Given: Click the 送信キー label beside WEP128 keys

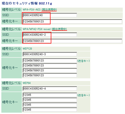Looking at the screenshot, I should click(x=84, y=61).
